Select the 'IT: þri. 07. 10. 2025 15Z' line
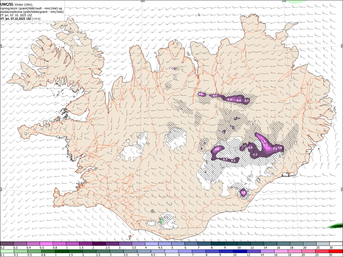Screen dimensions: 343x257 (x=16, y=15)
